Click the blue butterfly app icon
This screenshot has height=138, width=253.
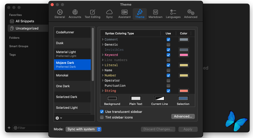pyautogui.click(x=236, y=121)
